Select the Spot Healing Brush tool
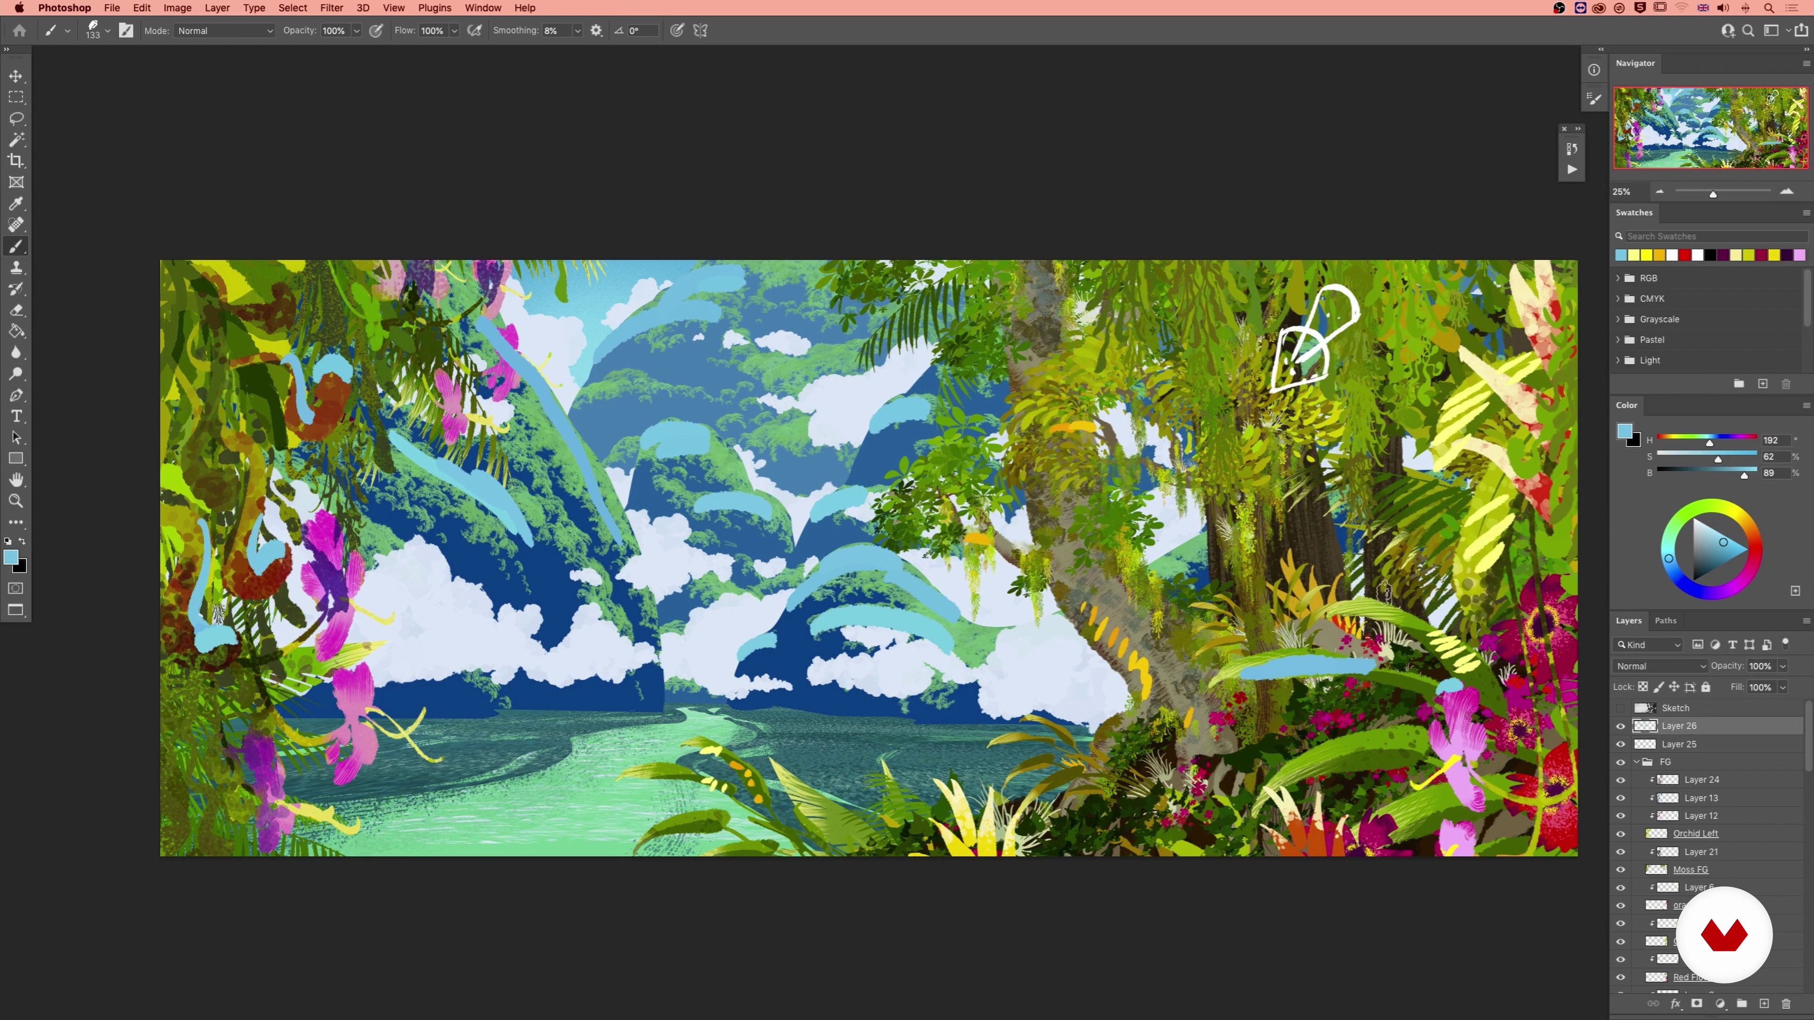Screen dimensions: 1814x1020 coord(16,225)
